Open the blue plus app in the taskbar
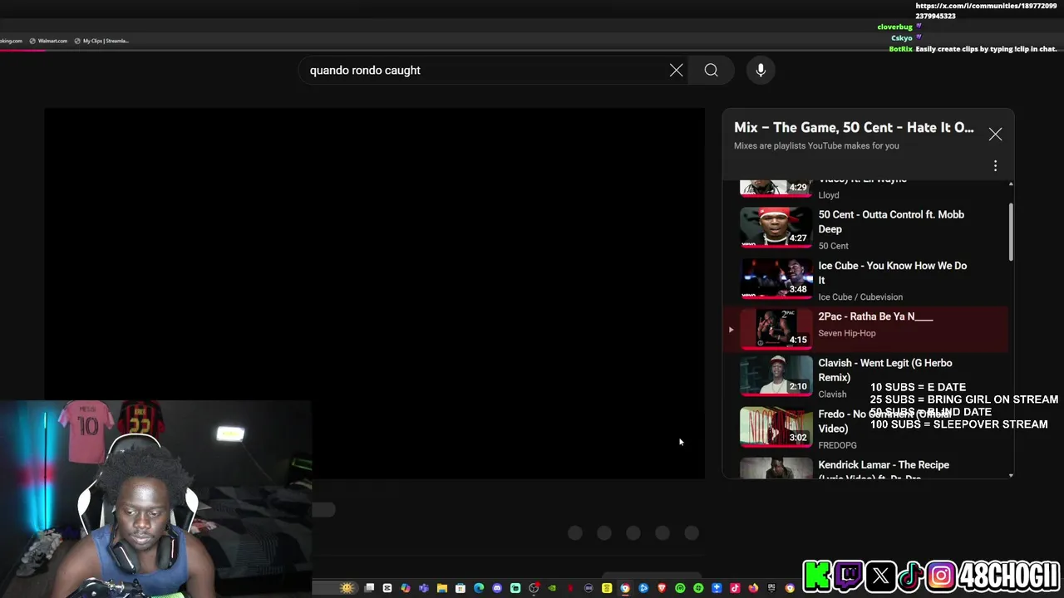Image resolution: width=1064 pixels, height=598 pixels. pos(717,588)
